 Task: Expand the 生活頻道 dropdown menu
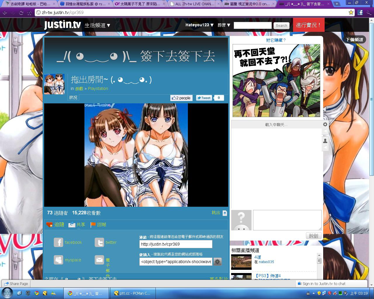click(97, 25)
